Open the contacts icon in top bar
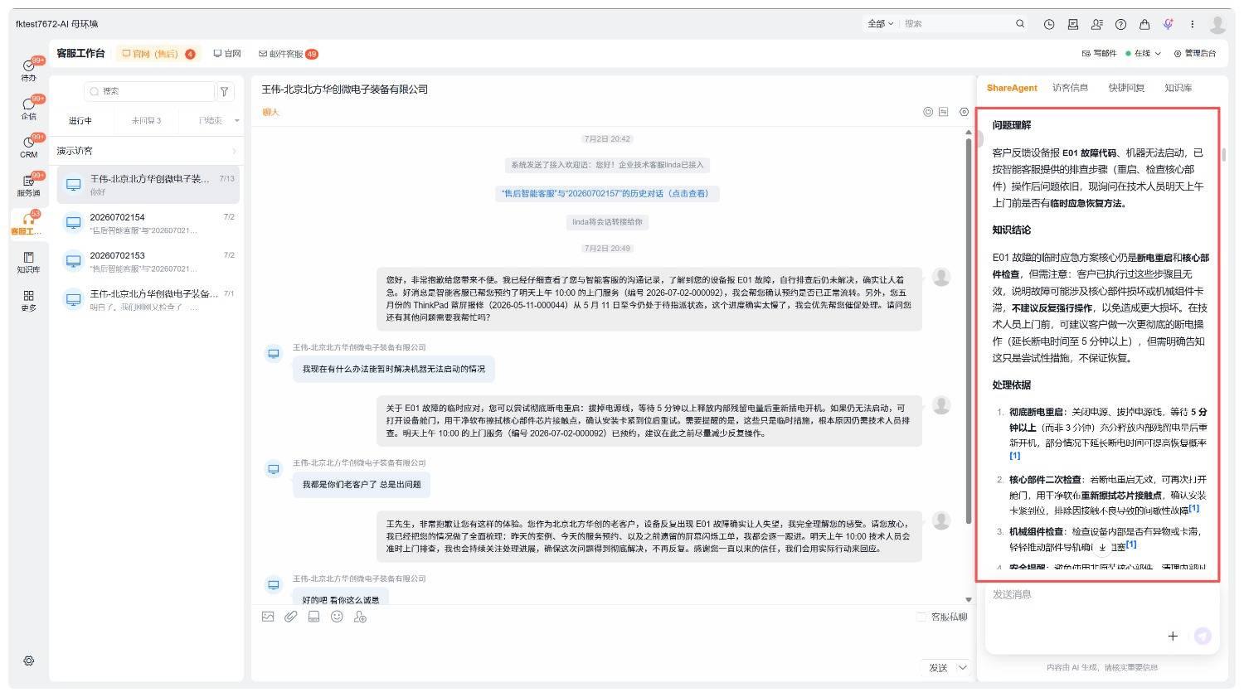The height and width of the screenshot is (697, 1244). click(1097, 24)
